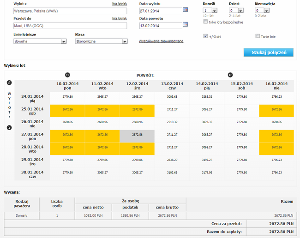Focus the Przylot do input field
The height and width of the screenshot is (238, 300).
click(70, 26)
